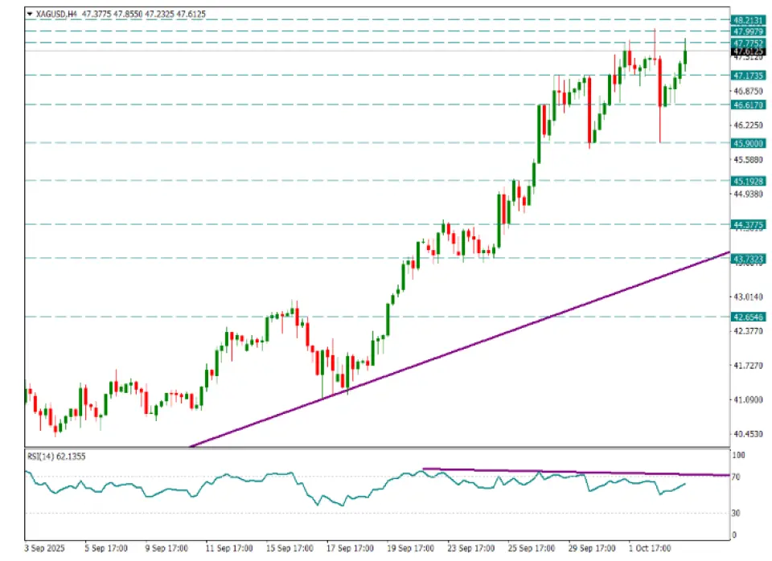Select the 46.6170 price level tag
The width and height of the screenshot is (772, 561).
(x=747, y=104)
